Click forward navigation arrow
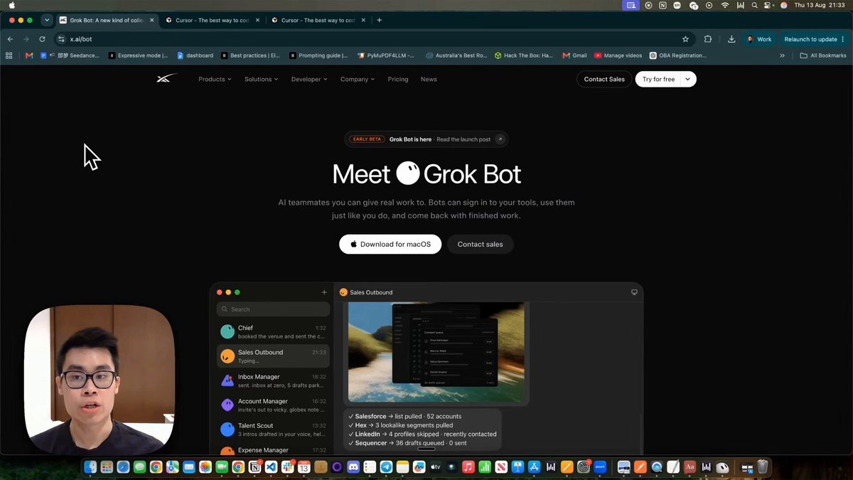 [x=26, y=39]
